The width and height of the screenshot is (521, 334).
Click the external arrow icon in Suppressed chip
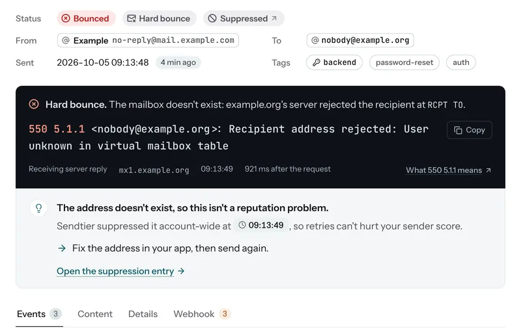(274, 18)
